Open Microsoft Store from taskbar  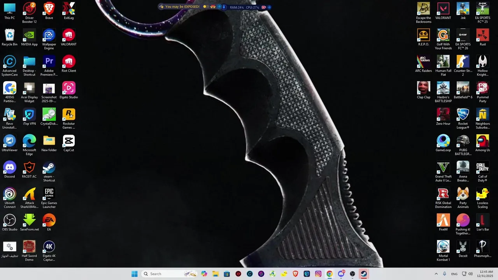click(x=227, y=274)
